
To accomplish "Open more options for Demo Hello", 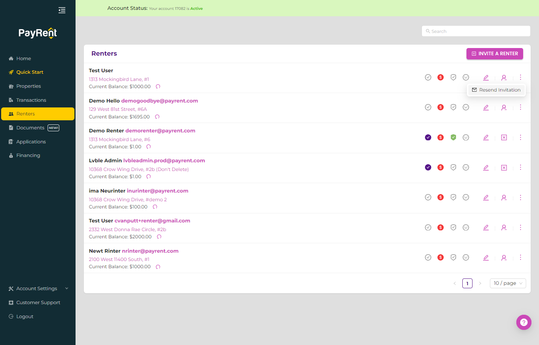I will point(520,107).
